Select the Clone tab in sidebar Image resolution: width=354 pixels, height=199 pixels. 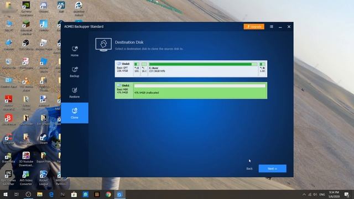(x=75, y=113)
